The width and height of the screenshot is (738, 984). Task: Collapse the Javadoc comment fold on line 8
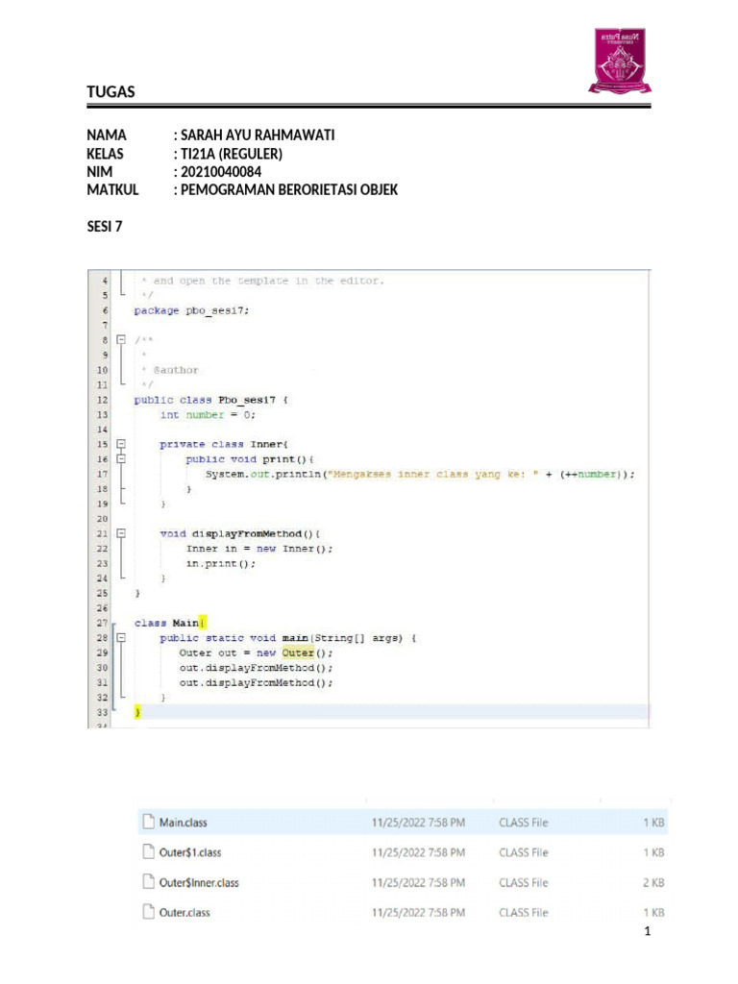point(121,339)
